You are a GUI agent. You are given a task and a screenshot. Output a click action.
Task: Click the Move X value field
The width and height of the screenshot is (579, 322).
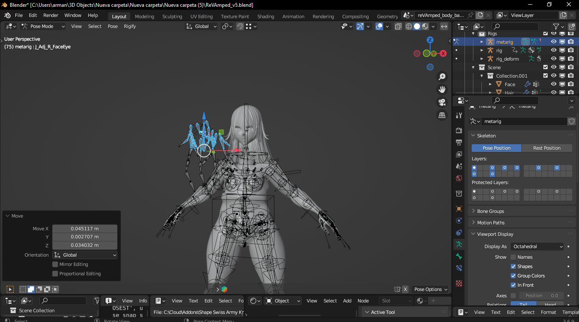click(x=84, y=229)
